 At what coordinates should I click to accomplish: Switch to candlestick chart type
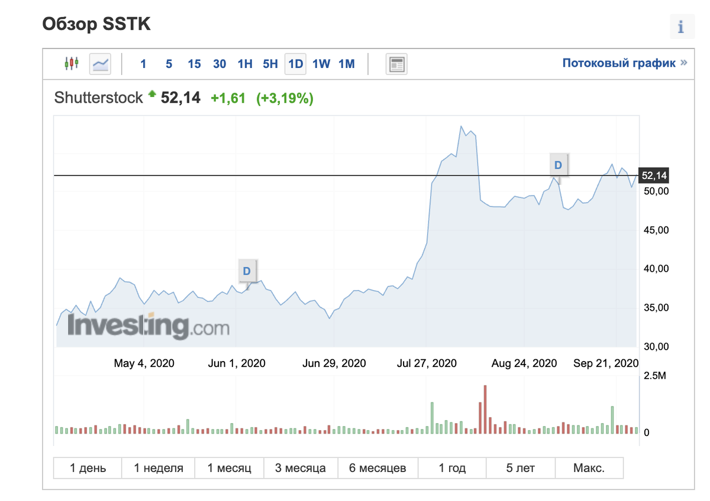point(72,63)
